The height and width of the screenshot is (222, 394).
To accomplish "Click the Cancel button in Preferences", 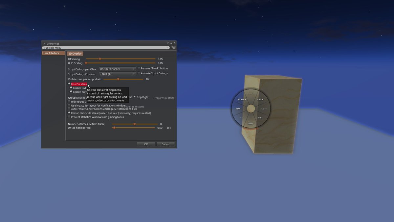I will [165, 144].
